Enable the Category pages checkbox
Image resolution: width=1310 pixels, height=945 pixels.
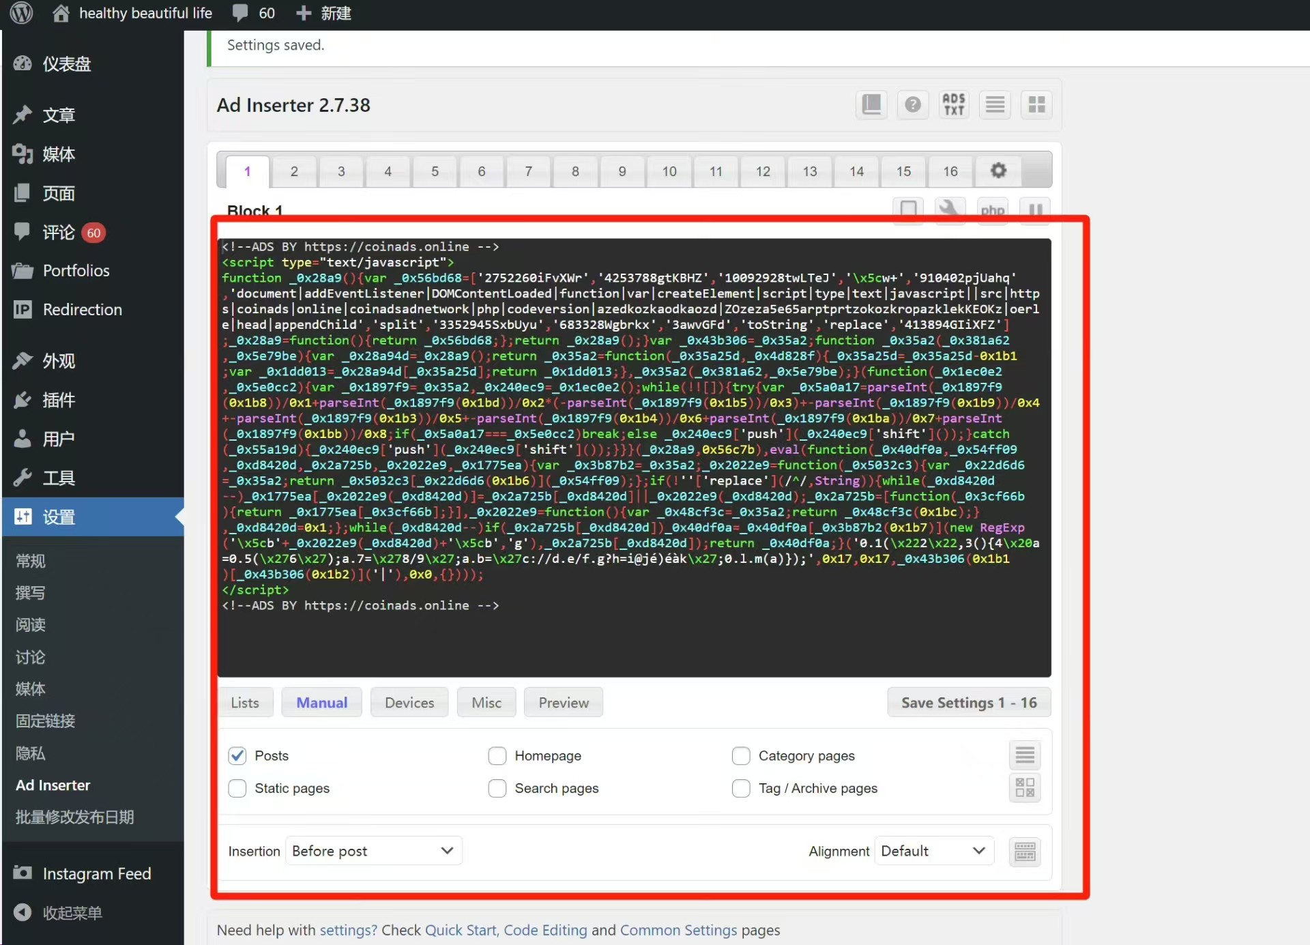[741, 756]
